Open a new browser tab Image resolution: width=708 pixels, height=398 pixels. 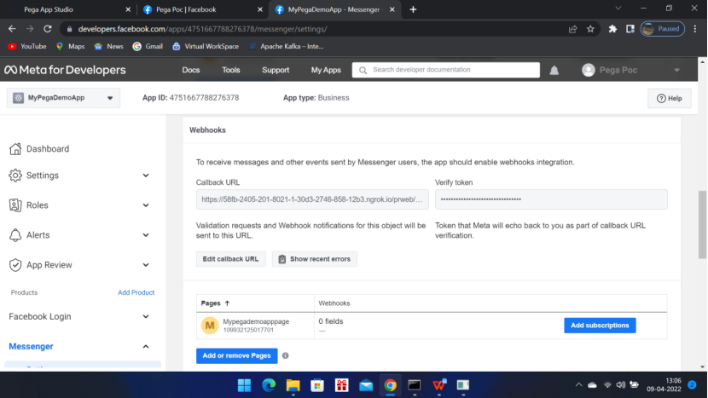click(x=413, y=9)
